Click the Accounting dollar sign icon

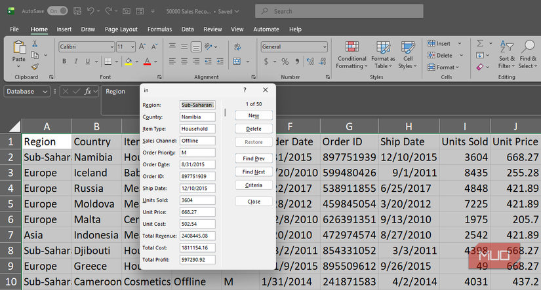(266, 62)
